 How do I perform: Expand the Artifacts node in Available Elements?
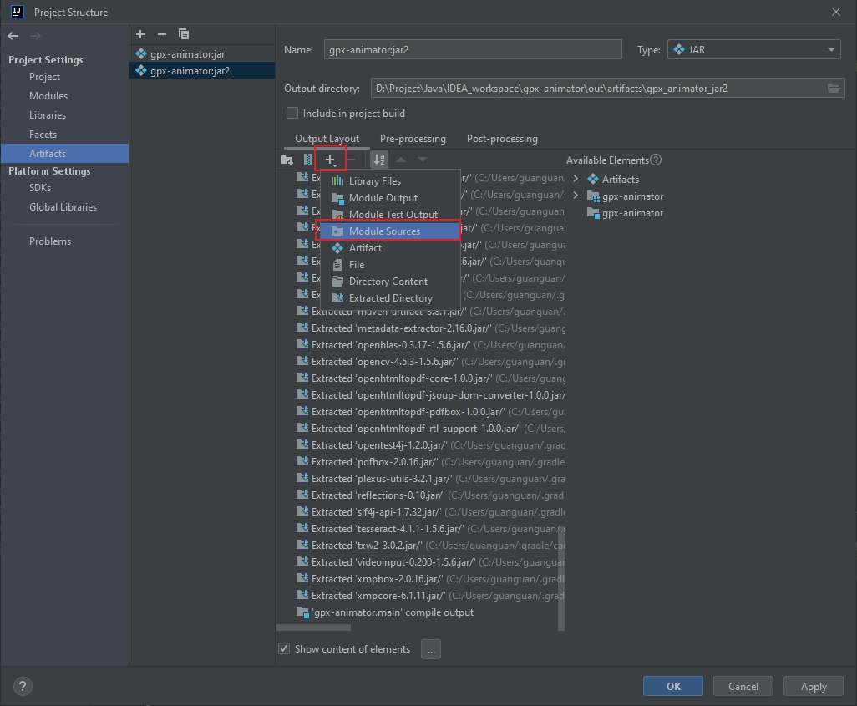[576, 179]
